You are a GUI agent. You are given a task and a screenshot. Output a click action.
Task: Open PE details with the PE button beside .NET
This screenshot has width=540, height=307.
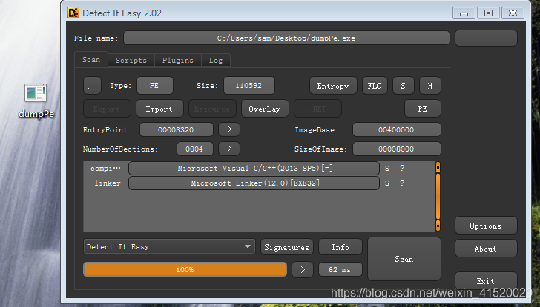pos(423,109)
